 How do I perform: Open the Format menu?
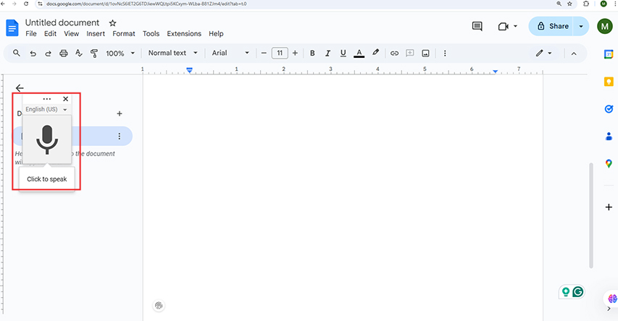[124, 34]
